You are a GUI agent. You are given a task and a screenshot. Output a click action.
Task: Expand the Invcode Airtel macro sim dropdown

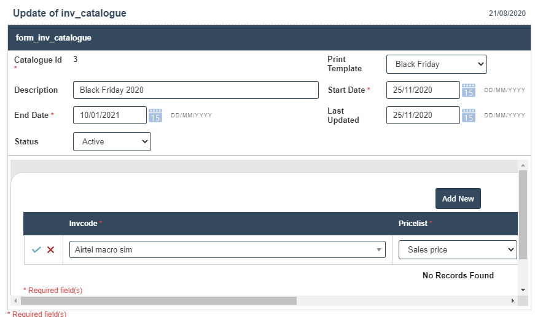point(227,250)
